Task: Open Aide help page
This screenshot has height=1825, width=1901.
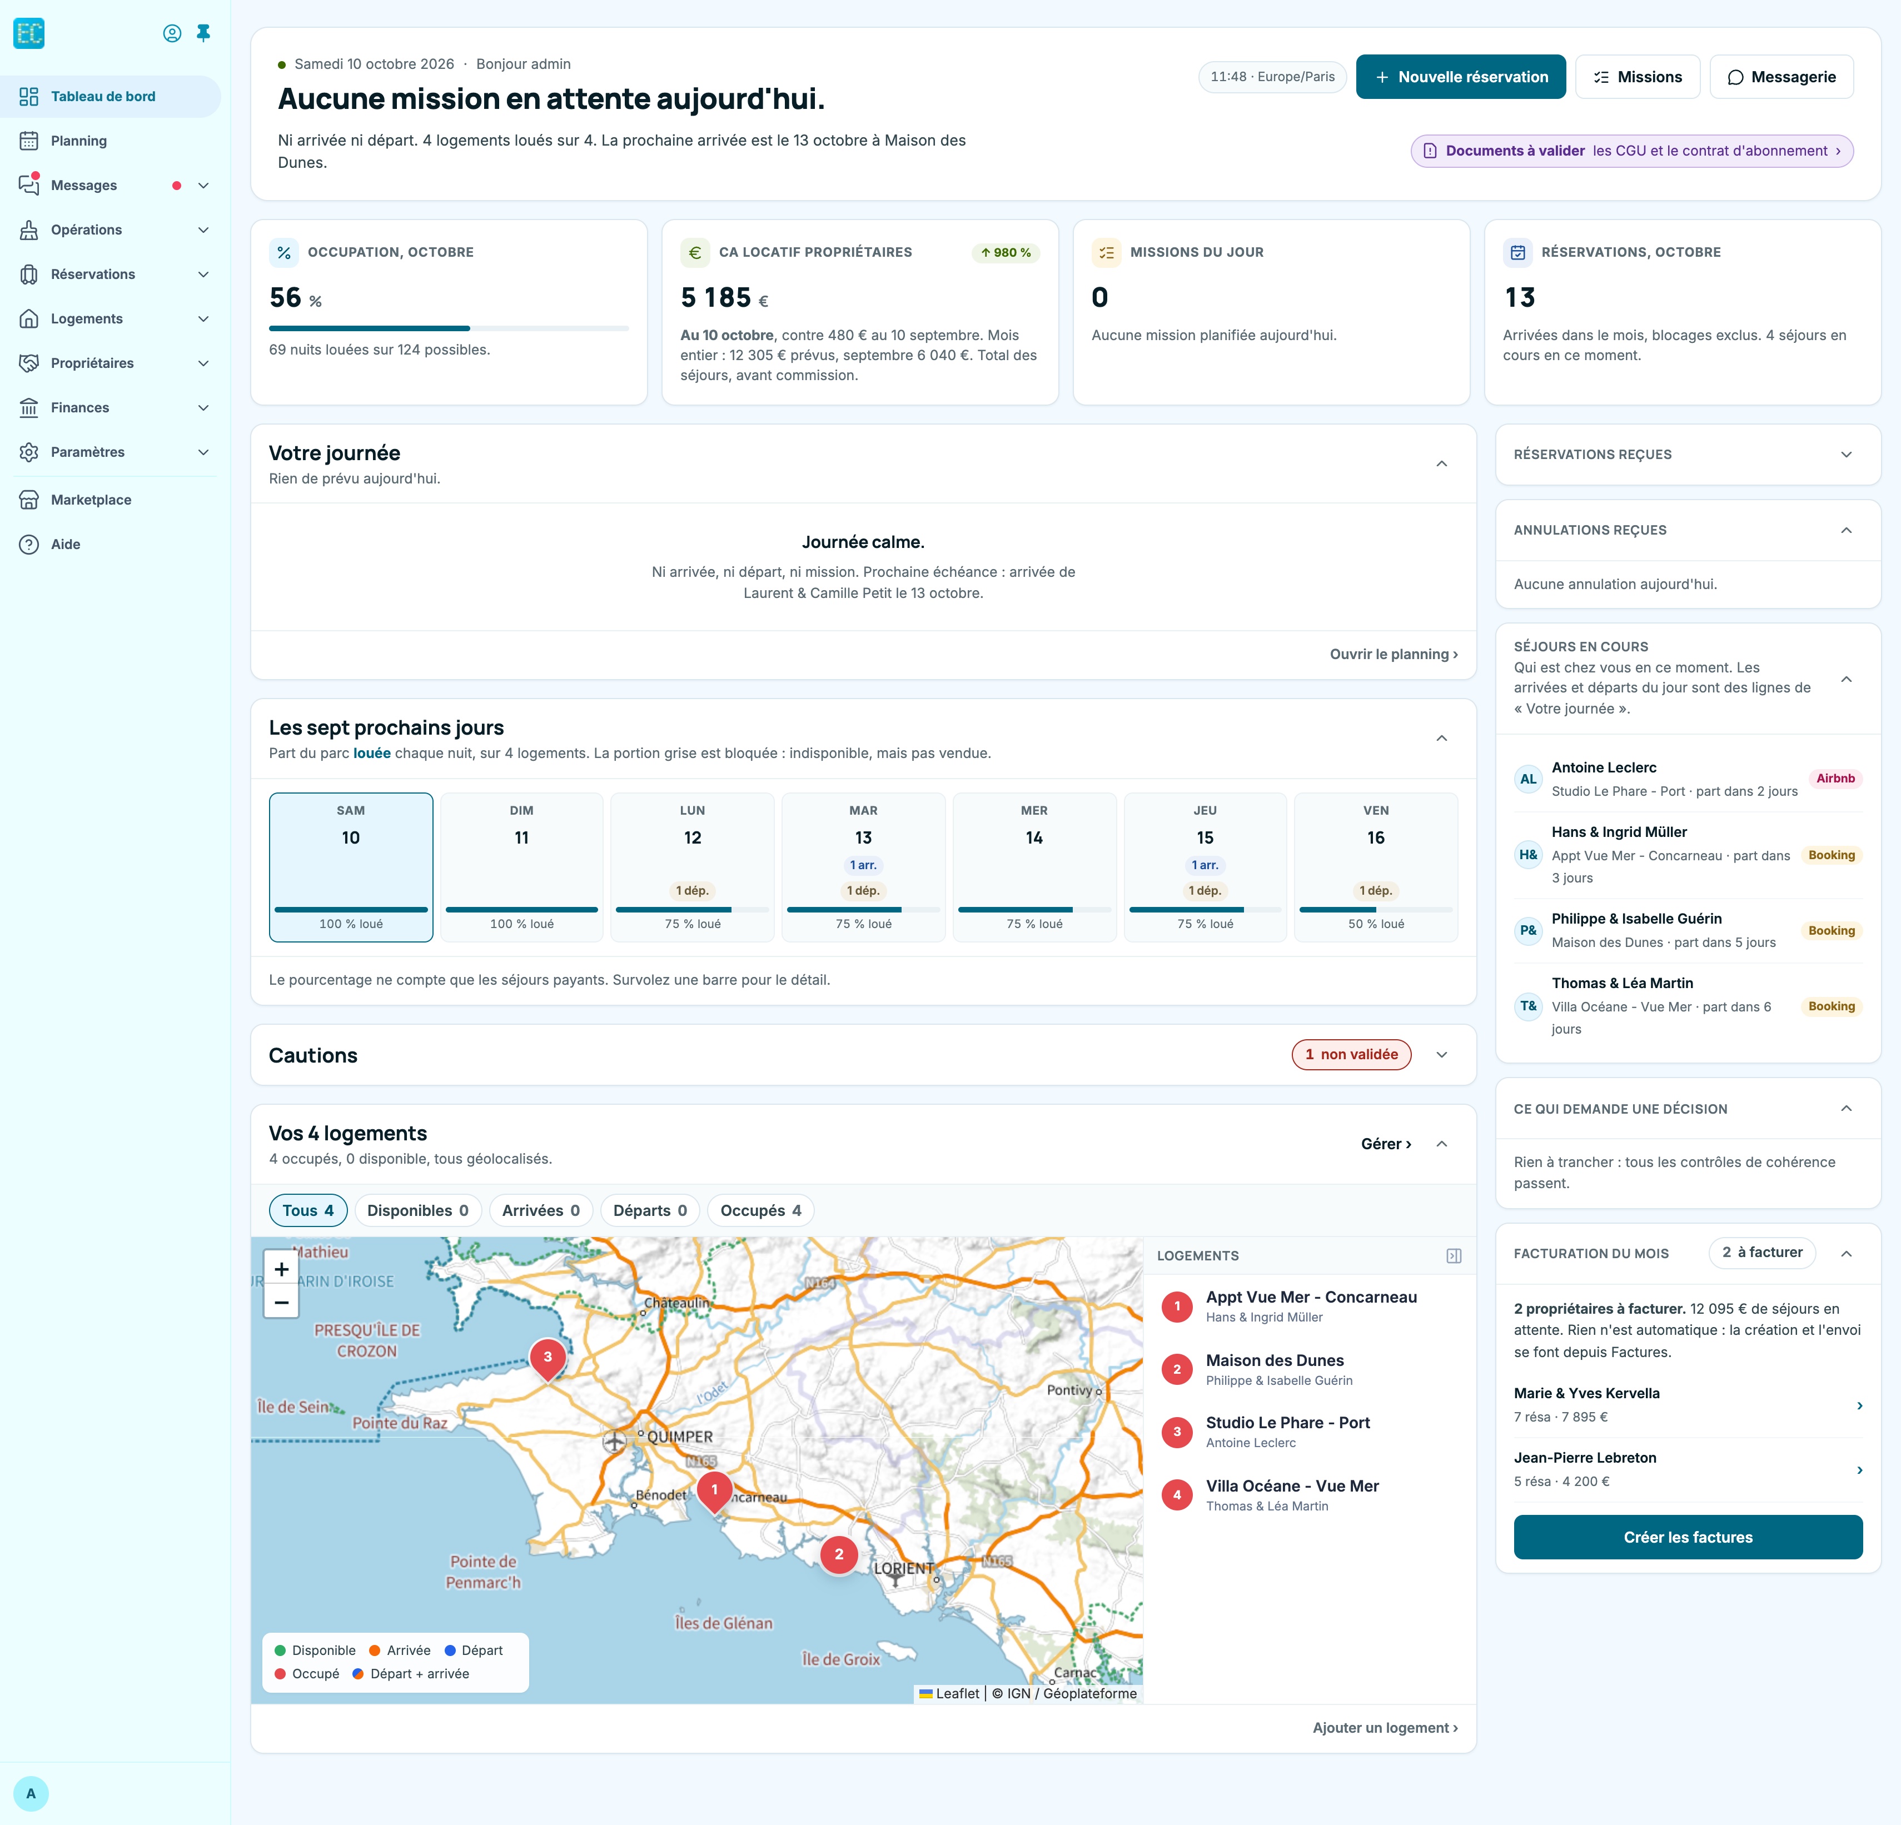Action: click(x=111, y=544)
